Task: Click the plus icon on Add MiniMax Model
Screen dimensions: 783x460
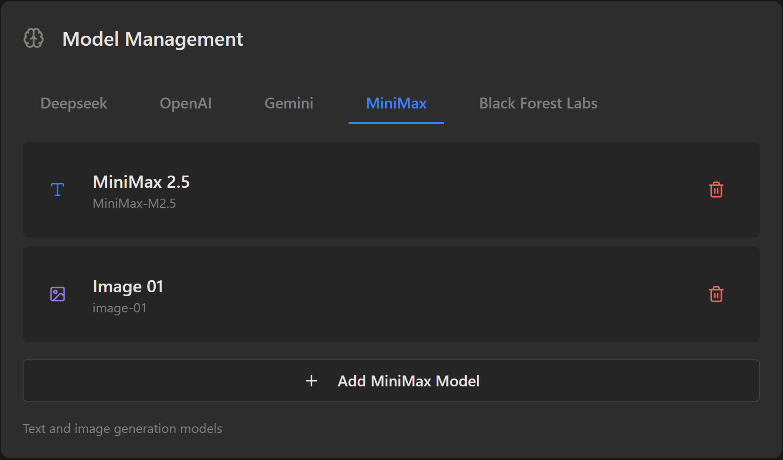Action: (x=311, y=380)
